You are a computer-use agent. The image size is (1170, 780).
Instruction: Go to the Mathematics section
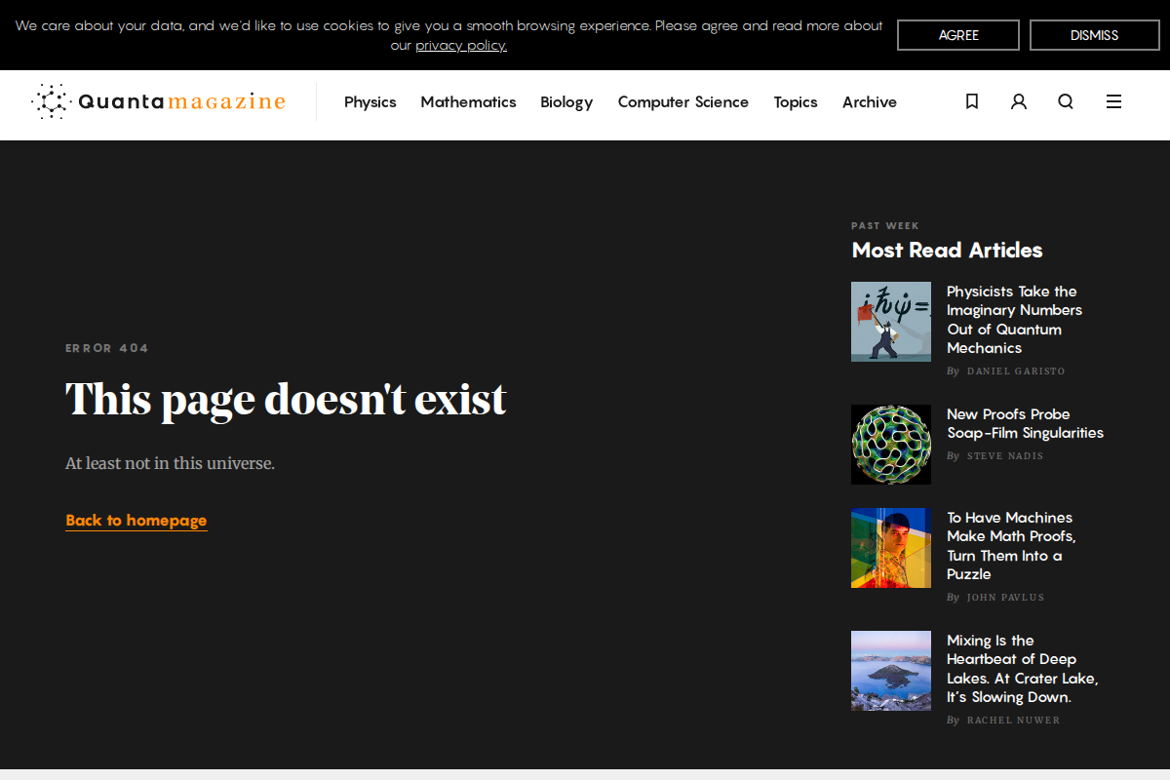pos(468,102)
